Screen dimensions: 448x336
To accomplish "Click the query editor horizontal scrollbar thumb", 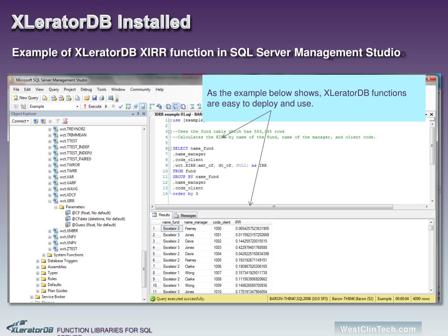I will [x=274, y=206].
